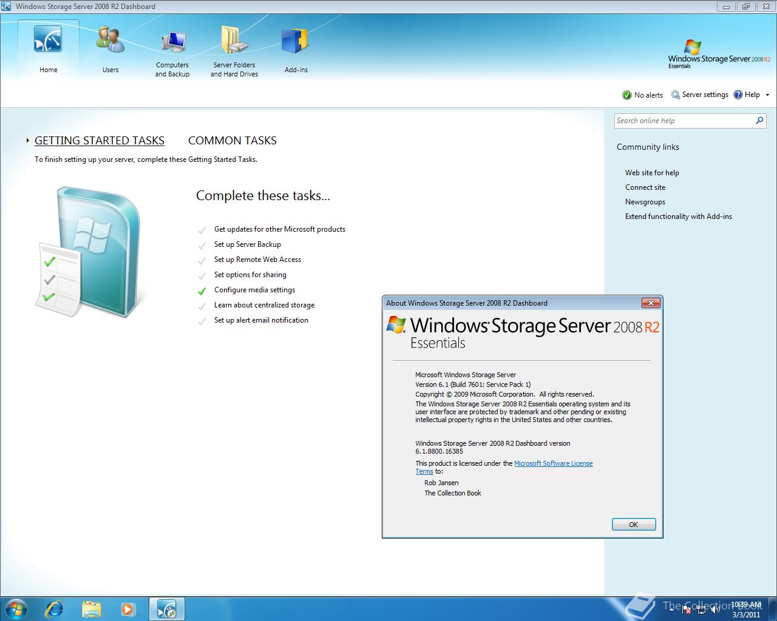Check the 'Set up Remote Web Access' checkmark
This screenshot has width=777, height=621.
pos(202,260)
